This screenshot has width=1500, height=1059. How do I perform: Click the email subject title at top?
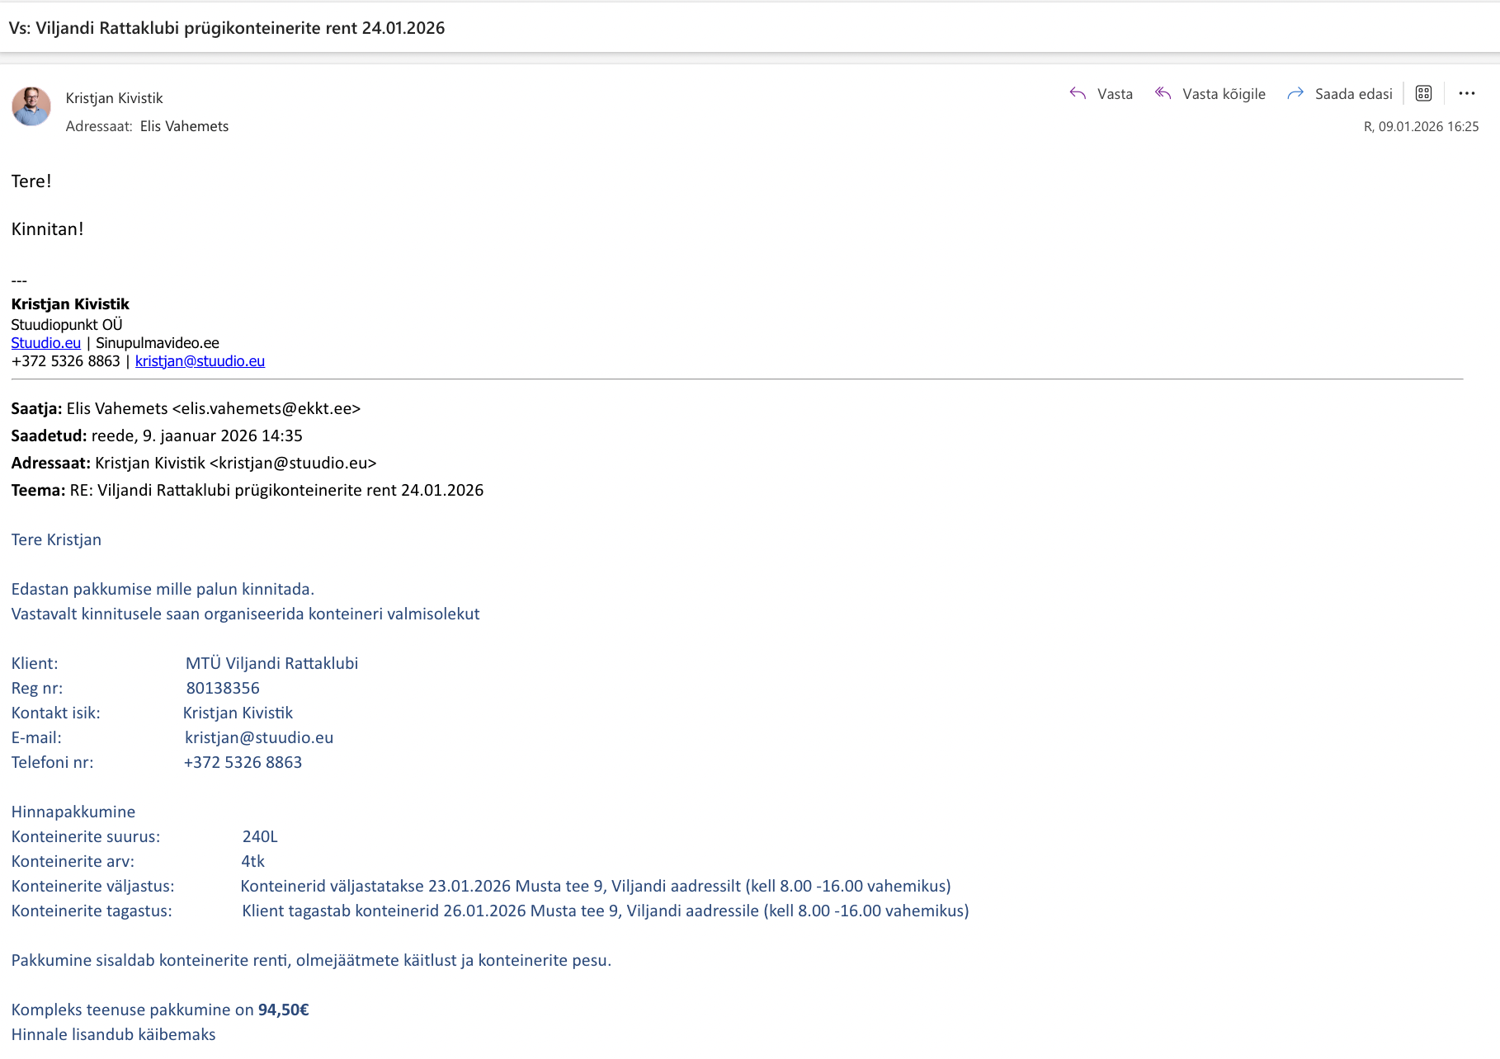[x=227, y=28]
